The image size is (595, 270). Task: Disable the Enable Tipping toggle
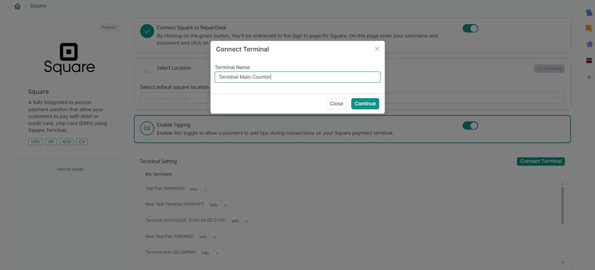point(470,126)
